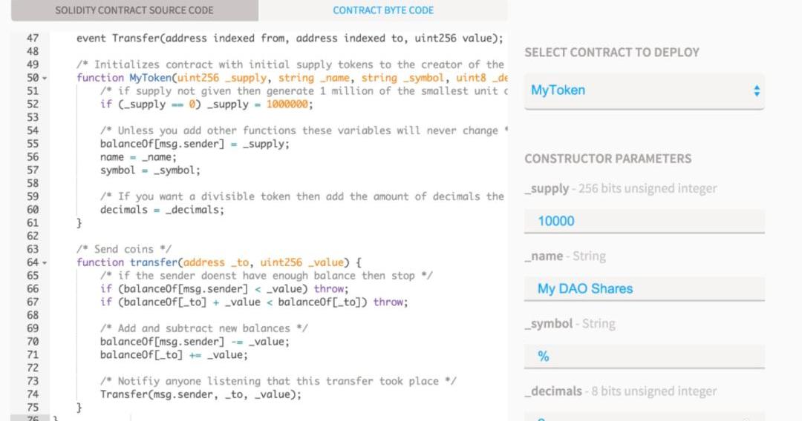
Task: Open the MyToken contract selection dropdown
Action: pos(643,90)
